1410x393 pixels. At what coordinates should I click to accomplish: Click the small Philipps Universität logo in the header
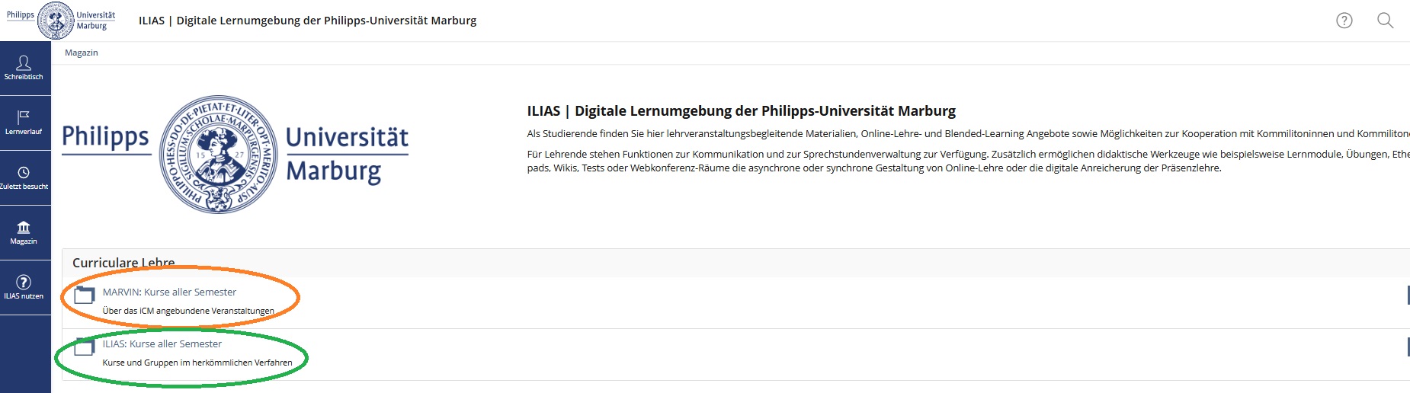[61, 21]
